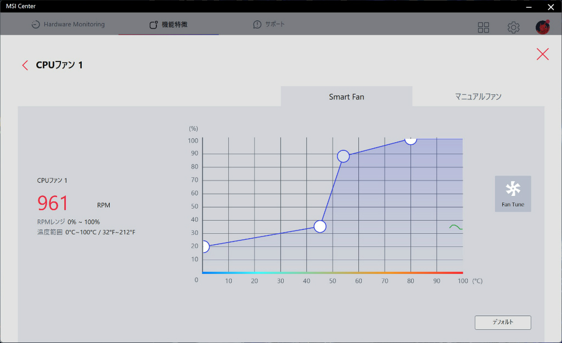Click the 機能特徴 feature icon
The image size is (562, 343).
pyautogui.click(x=154, y=25)
